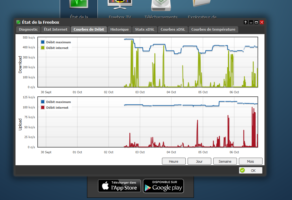This screenshot has height=200, width=292.
Task: Click the Upload legend label Débit maximum
Action: [59, 102]
